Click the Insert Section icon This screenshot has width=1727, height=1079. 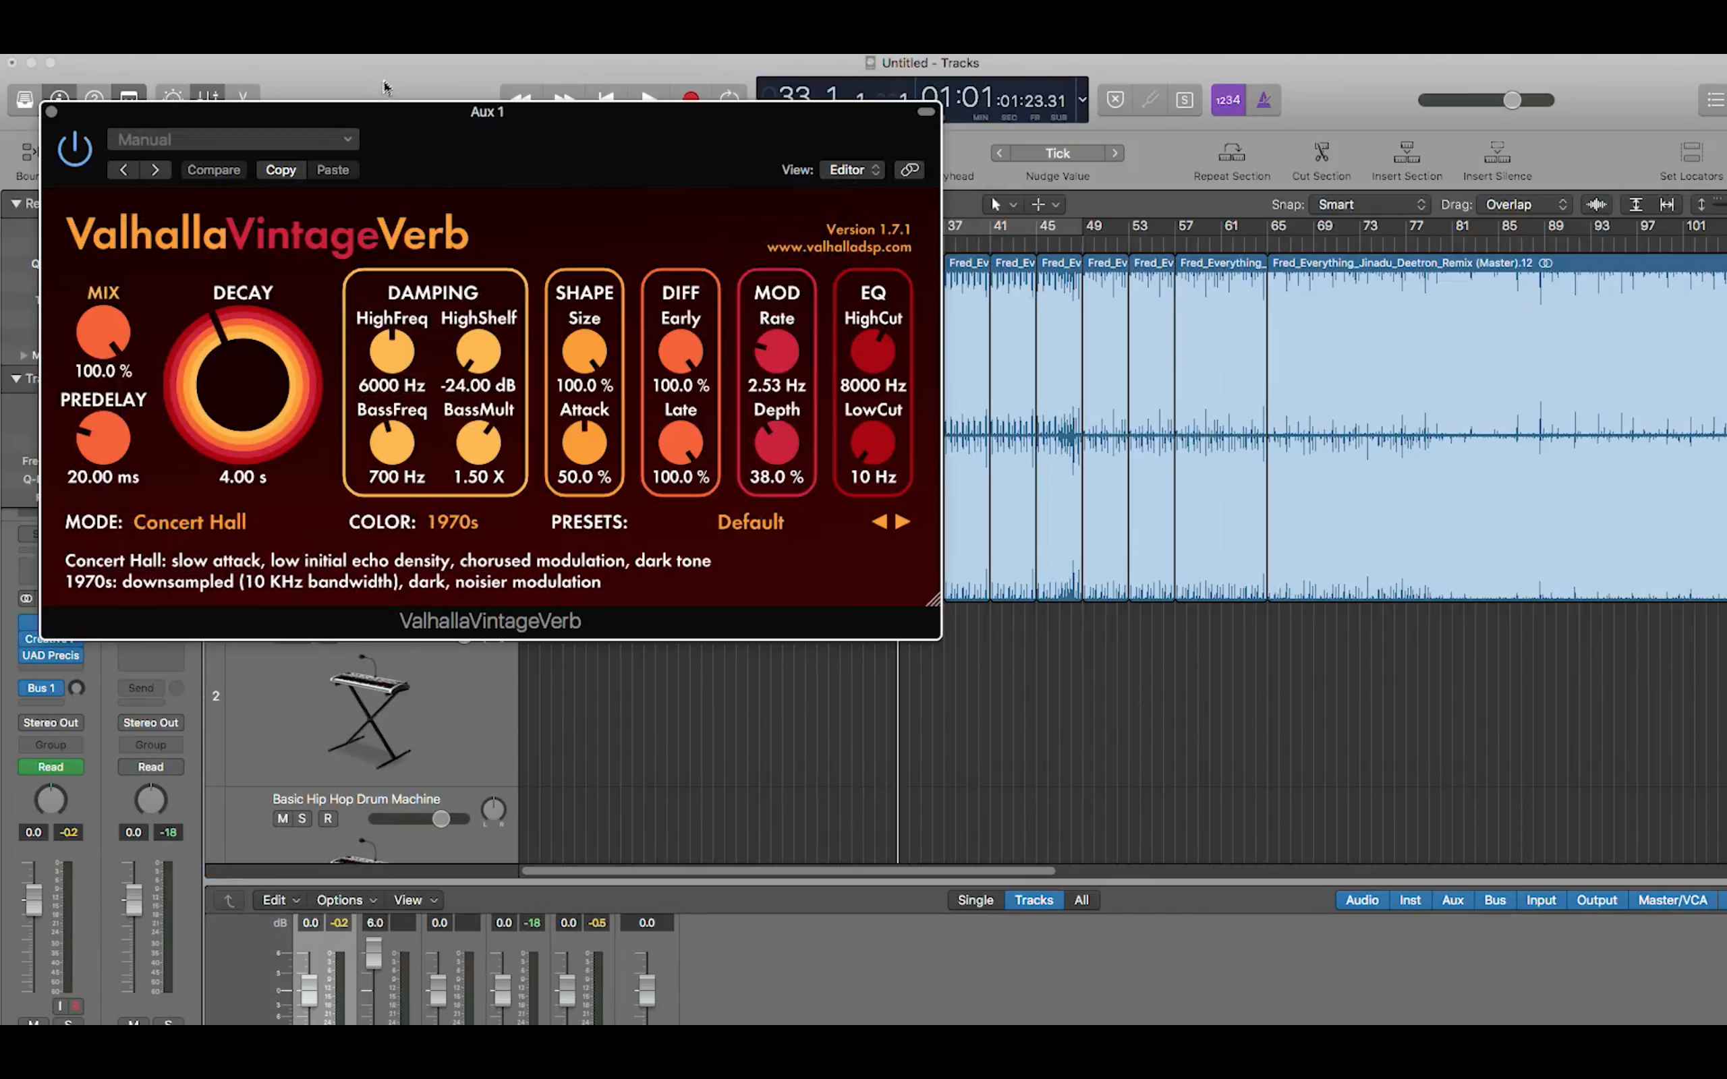point(1407,152)
